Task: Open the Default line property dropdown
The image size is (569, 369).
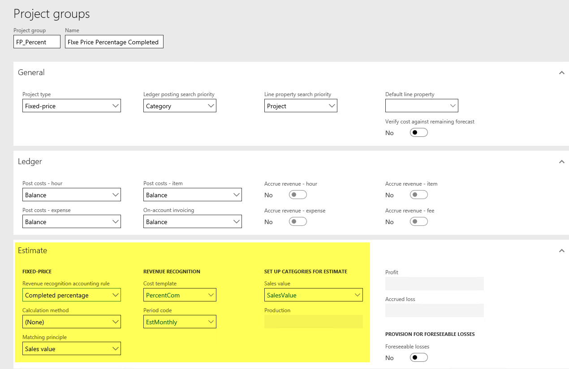Action: [x=422, y=106]
